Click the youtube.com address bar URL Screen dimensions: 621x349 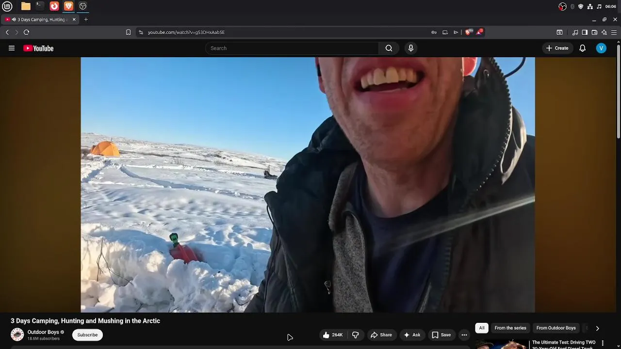[186, 32]
